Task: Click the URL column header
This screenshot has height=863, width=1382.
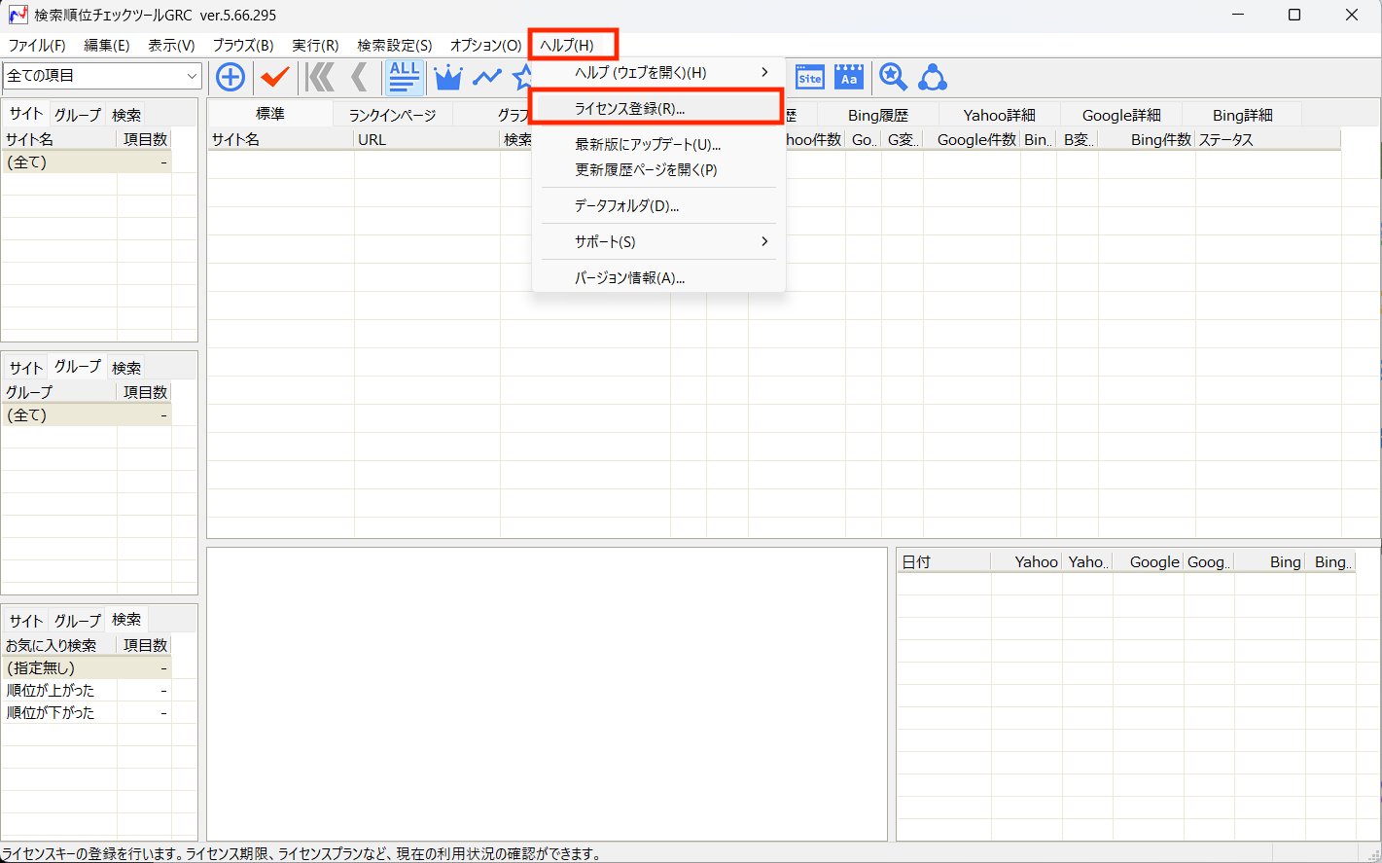Action: (x=427, y=139)
